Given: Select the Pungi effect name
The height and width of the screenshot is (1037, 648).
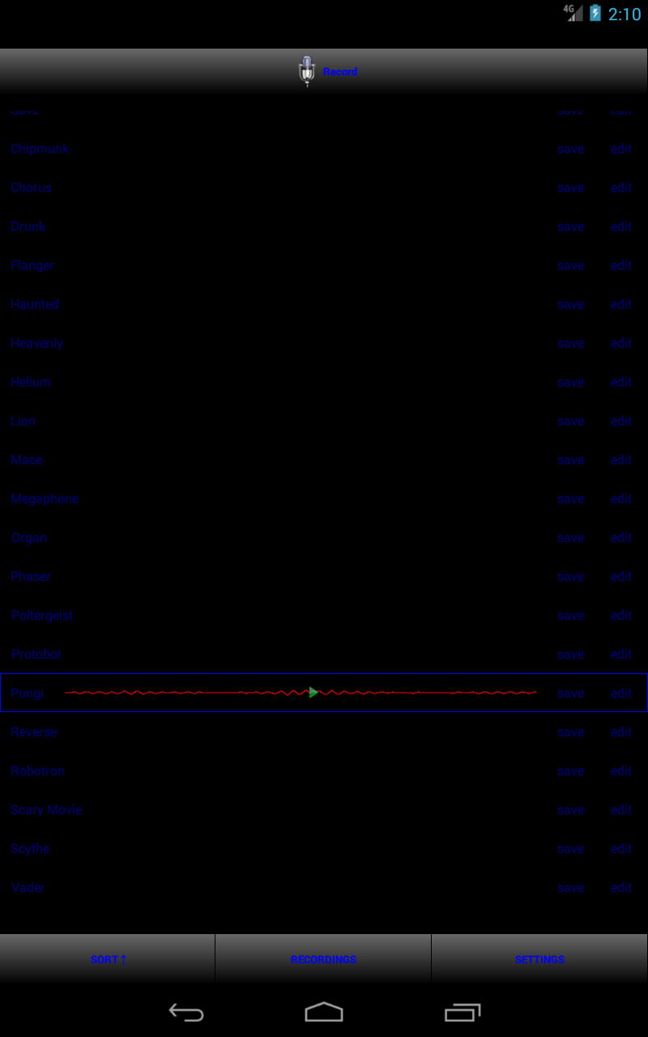Looking at the screenshot, I should [28, 693].
